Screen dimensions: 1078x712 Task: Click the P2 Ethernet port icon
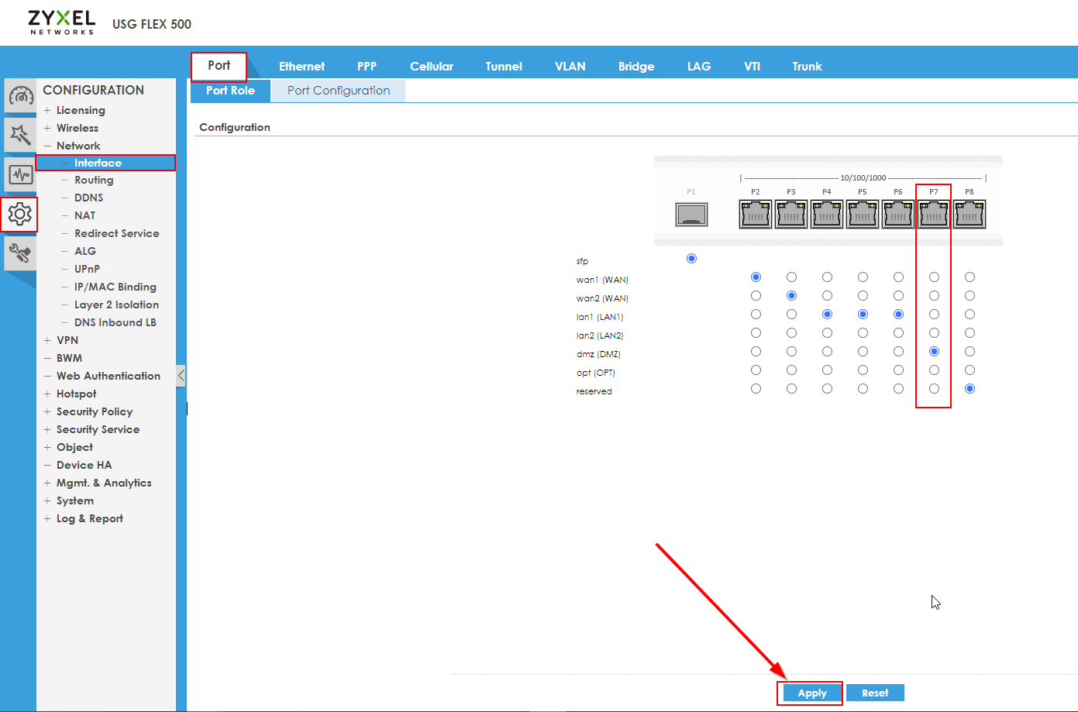(x=756, y=214)
